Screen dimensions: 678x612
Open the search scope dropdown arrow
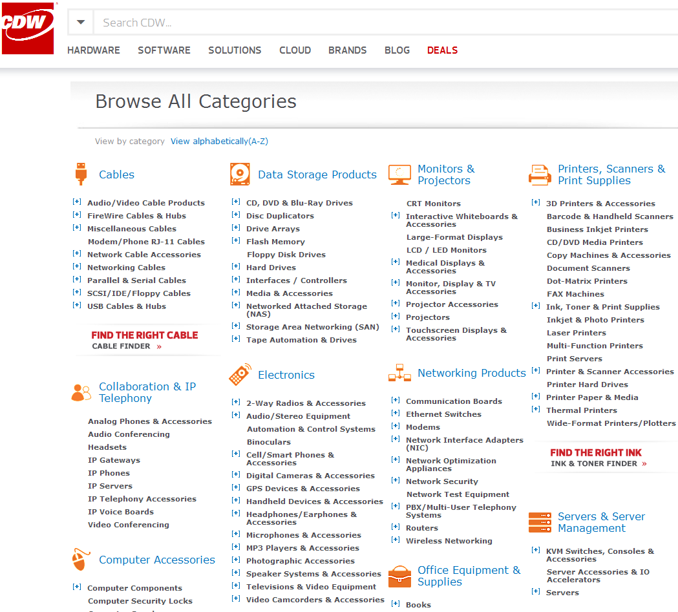coord(81,23)
